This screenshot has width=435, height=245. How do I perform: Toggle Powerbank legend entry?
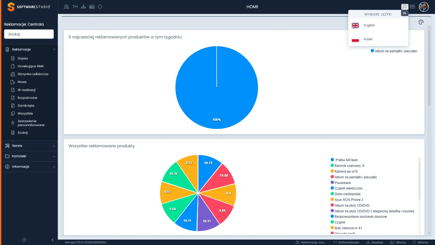pyautogui.click(x=341, y=183)
